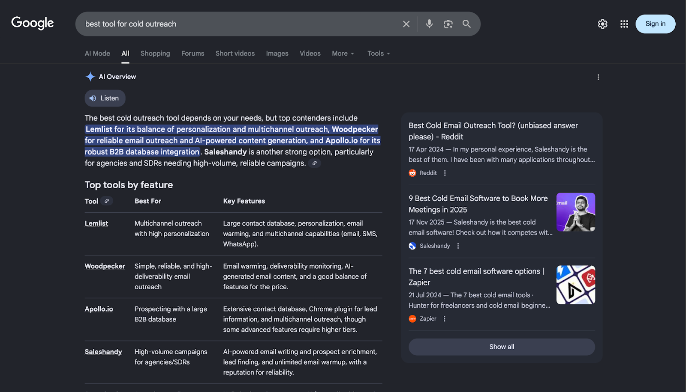686x392 pixels.
Task: Clear the search query with the X
Action: [406, 24]
